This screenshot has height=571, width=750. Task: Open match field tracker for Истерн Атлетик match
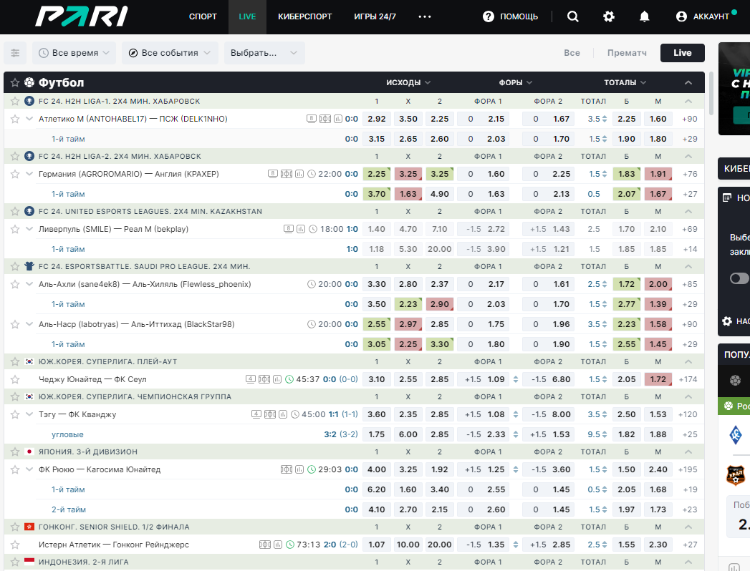[x=264, y=545]
